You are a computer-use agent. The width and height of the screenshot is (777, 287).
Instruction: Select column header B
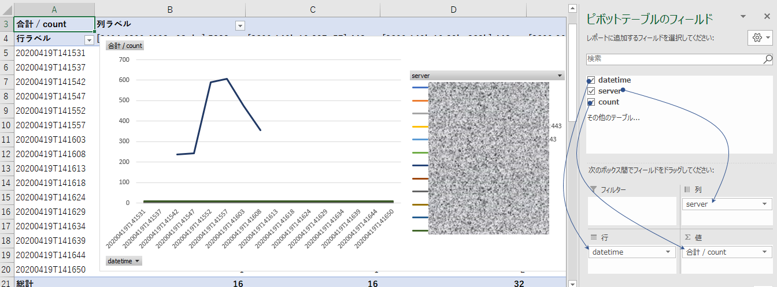tap(170, 9)
